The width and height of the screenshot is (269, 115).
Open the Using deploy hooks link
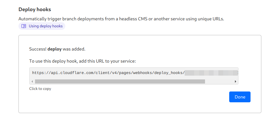[x=42, y=26]
